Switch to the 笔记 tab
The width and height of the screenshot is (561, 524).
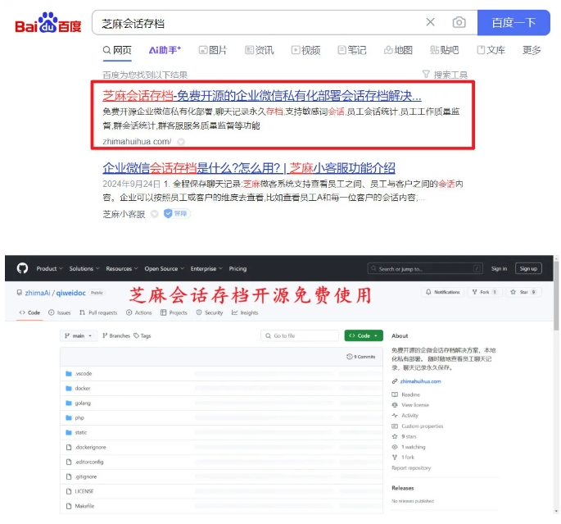pyautogui.click(x=352, y=50)
